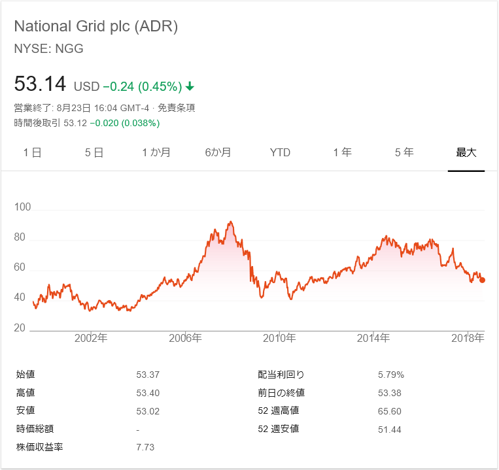Click the 株価収益率 value 7.73

coord(145,447)
